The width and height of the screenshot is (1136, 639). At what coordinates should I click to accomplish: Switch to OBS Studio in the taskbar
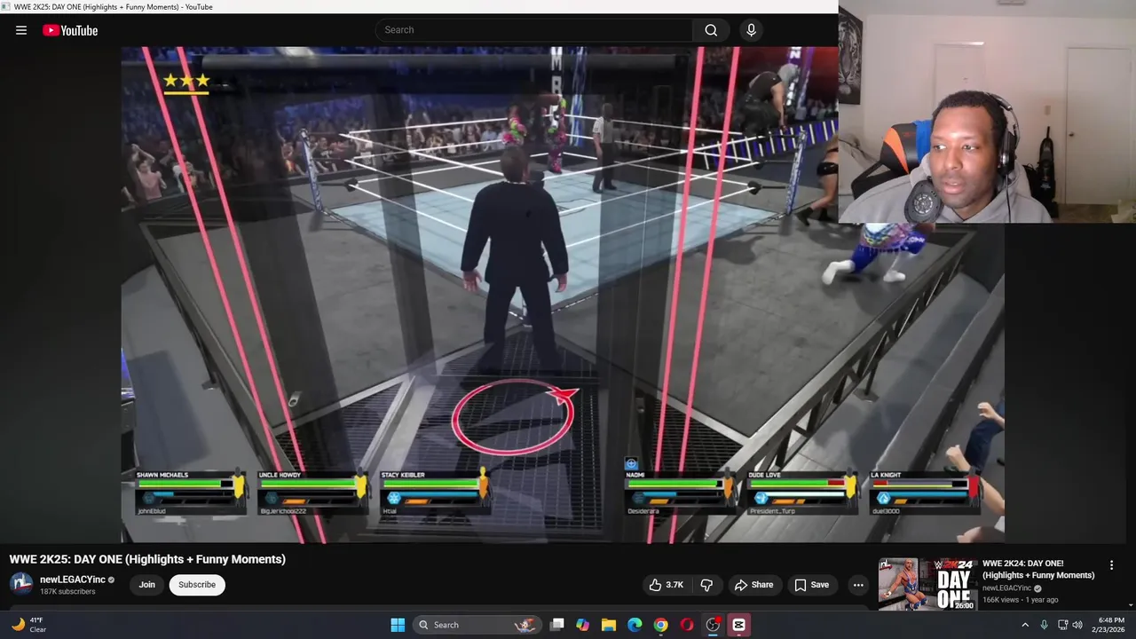click(713, 625)
